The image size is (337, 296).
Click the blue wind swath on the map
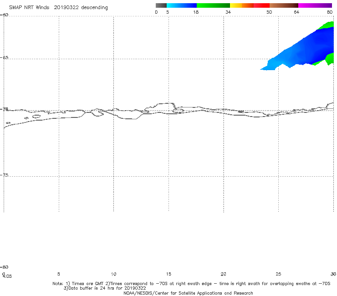coord(307,48)
